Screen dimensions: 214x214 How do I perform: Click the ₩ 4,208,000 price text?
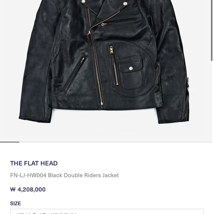tap(28, 189)
